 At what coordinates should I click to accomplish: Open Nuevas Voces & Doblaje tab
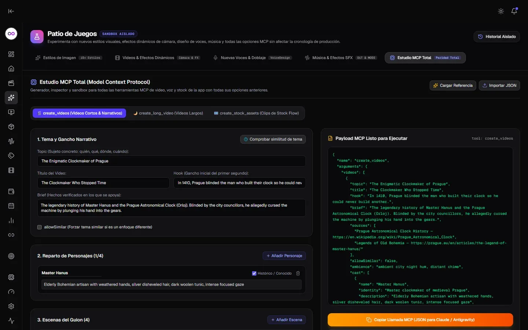point(253,58)
